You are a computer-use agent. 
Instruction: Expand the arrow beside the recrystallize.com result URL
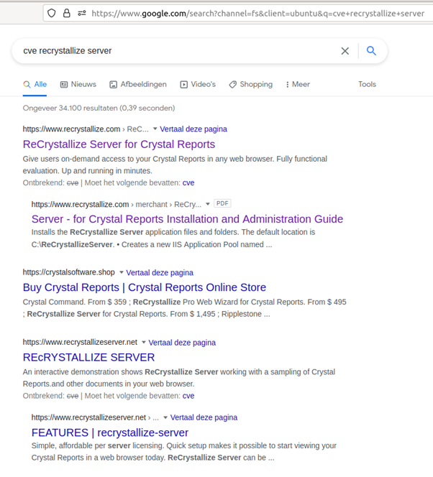[155, 129]
